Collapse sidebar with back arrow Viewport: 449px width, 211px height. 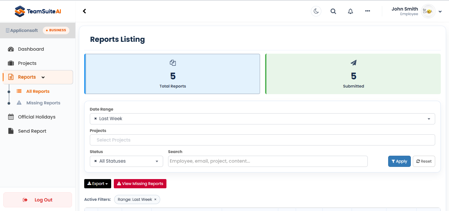(x=84, y=11)
